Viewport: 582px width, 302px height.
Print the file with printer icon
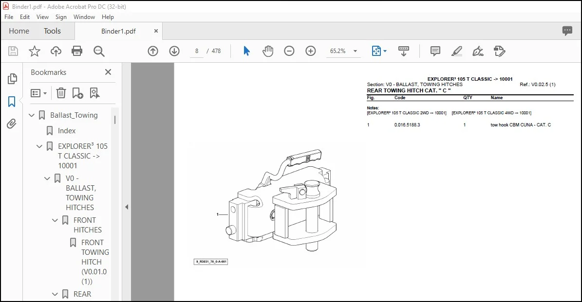[x=77, y=51]
